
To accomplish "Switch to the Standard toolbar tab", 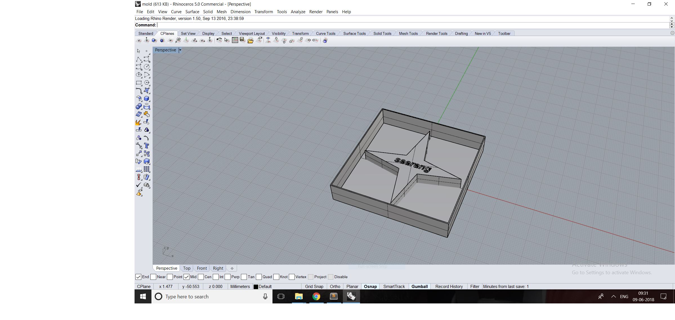I will coord(146,33).
